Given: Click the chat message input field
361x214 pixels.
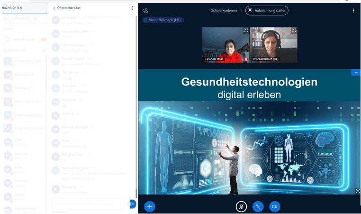Looking at the screenshot, I should (x=88, y=204).
